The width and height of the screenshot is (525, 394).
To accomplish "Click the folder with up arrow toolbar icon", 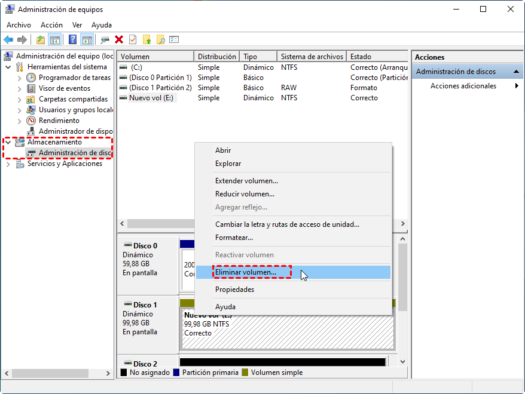I will point(147,40).
